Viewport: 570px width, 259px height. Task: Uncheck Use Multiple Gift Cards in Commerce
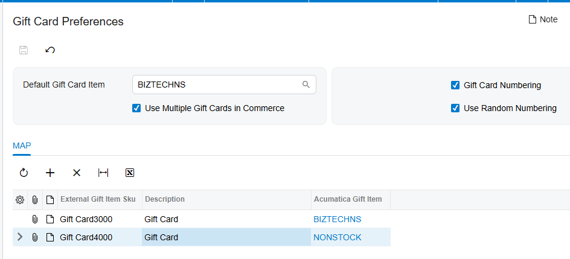click(136, 108)
